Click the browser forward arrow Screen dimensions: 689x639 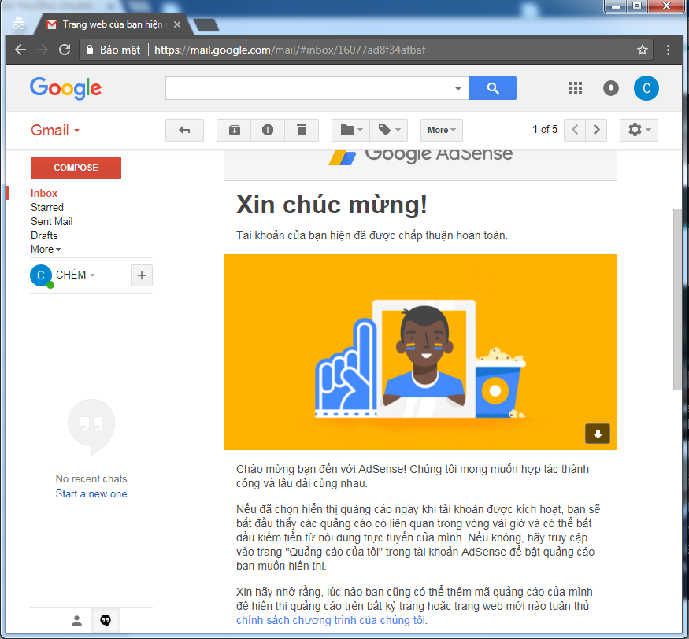[43, 50]
